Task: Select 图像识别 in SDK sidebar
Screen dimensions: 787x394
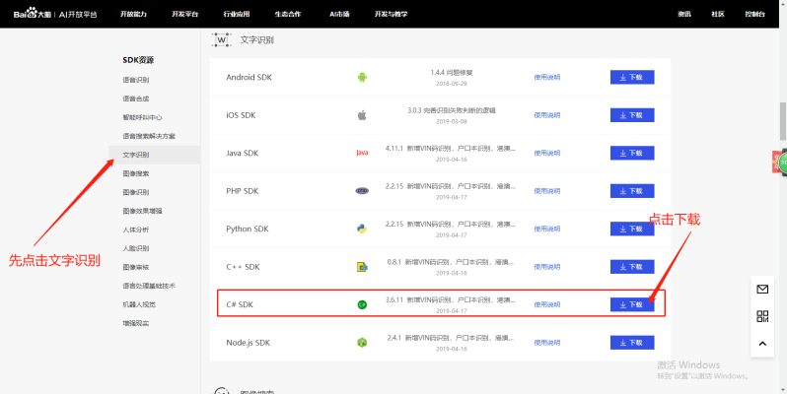Action: pos(135,192)
